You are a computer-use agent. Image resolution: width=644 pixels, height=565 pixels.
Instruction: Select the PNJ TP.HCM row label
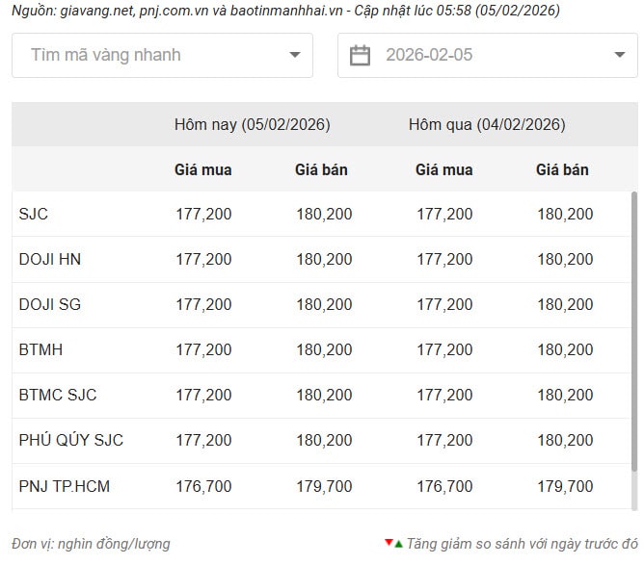point(65,486)
